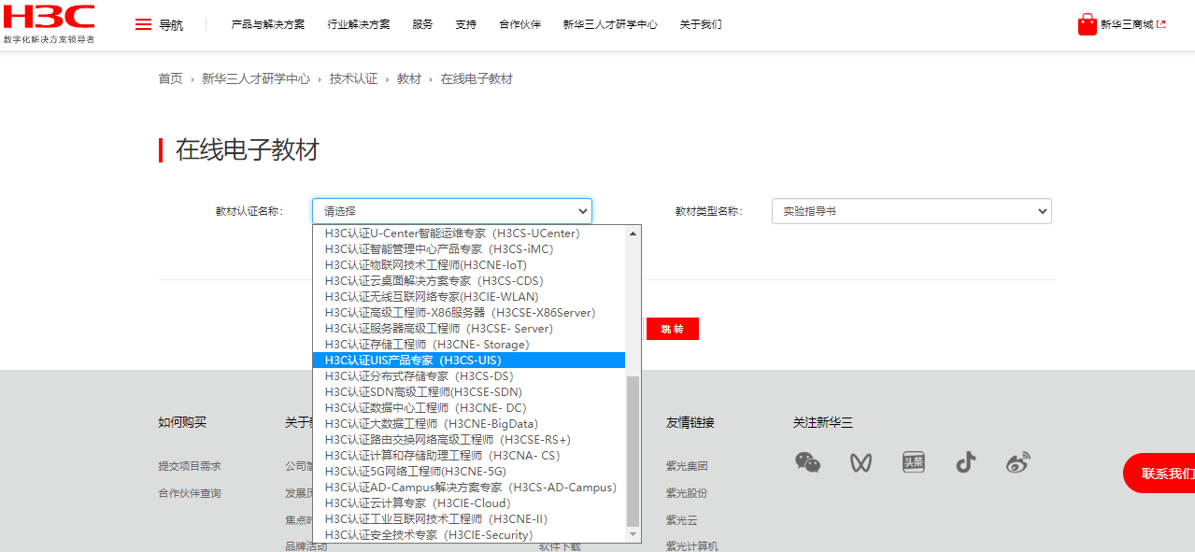Go to 新华三人才研学中心 breadcrumb link
This screenshot has width=1195, height=552.
click(256, 78)
